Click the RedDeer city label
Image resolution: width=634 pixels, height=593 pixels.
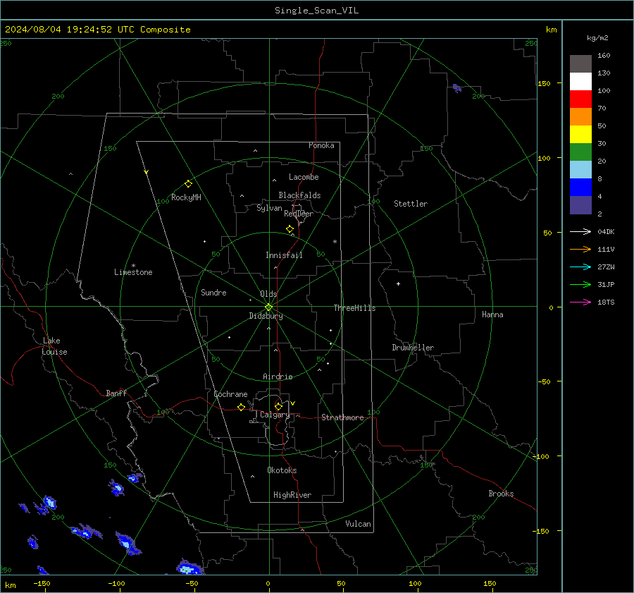point(299,214)
